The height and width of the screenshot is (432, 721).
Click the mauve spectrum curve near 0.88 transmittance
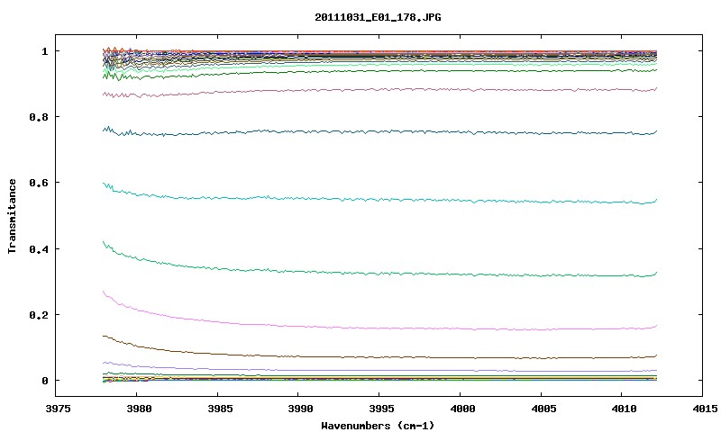click(x=379, y=89)
